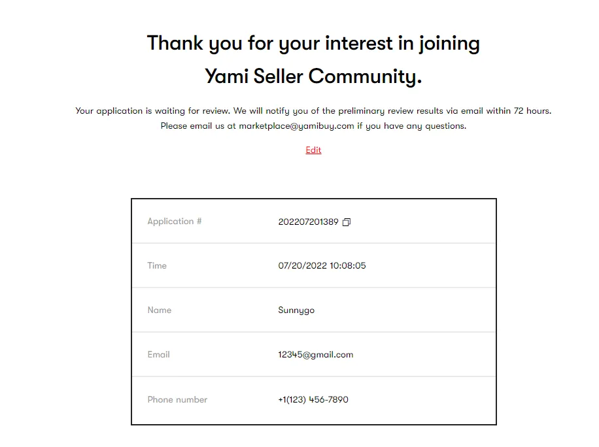Image resolution: width=599 pixels, height=447 pixels.
Task: Copy the application number using the copy icon
Action: (x=347, y=222)
